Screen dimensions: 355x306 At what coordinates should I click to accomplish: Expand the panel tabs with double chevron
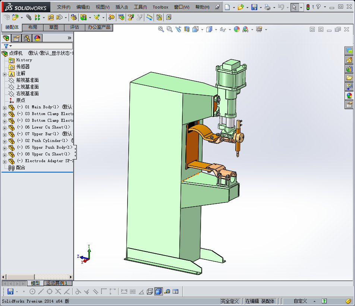click(x=69, y=38)
